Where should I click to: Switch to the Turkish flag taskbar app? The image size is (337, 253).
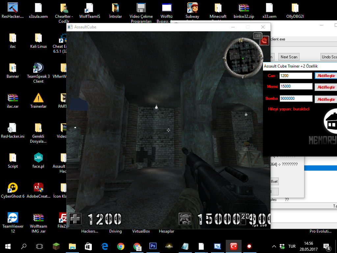click(234, 246)
